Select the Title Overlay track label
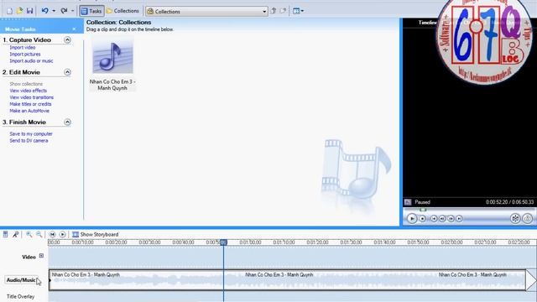 pos(20,296)
